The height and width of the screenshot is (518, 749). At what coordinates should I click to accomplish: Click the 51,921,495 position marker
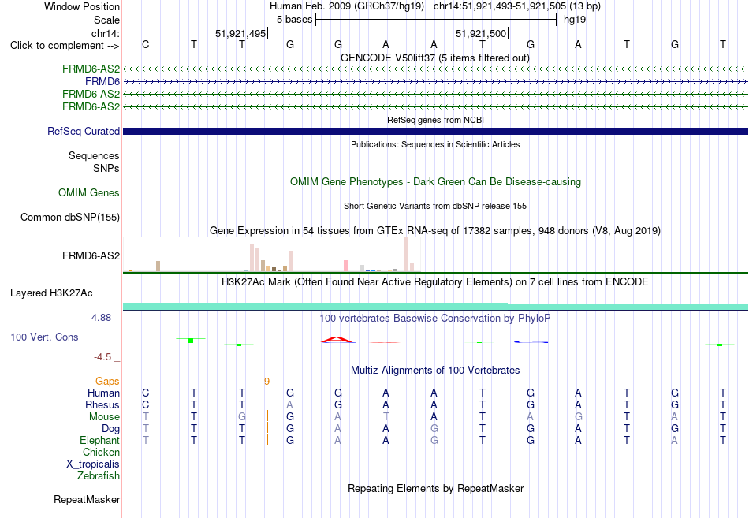coord(240,33)
